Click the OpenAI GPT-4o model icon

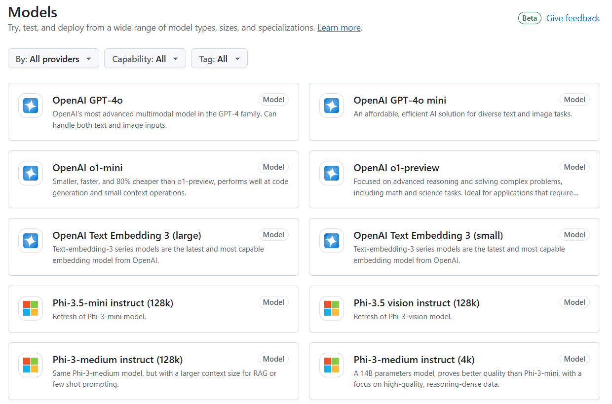pyautogui.click(x=31, y=106)
